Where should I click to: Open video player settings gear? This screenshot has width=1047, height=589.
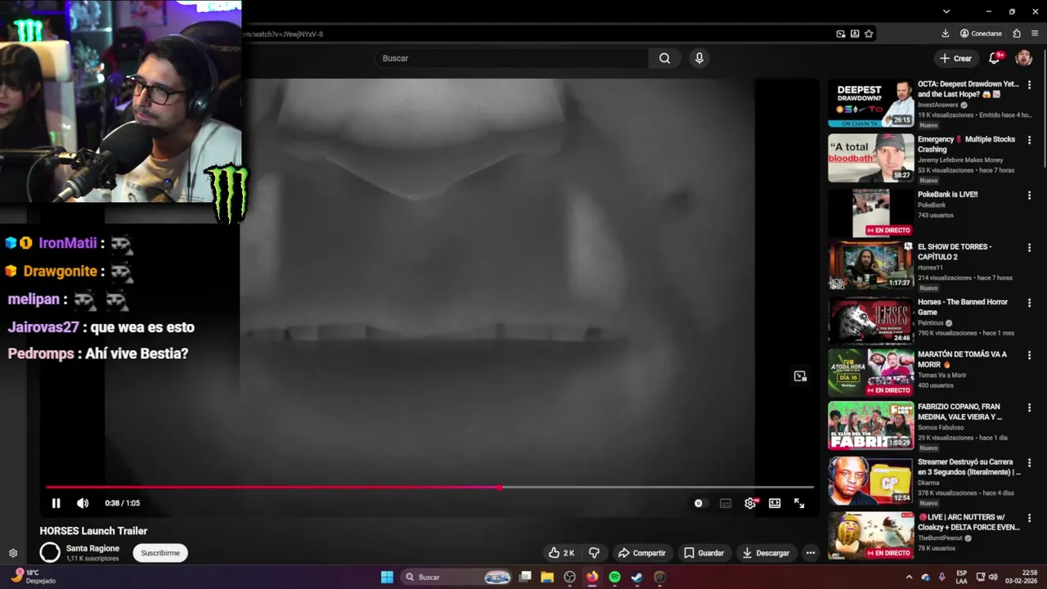point(750,503)
